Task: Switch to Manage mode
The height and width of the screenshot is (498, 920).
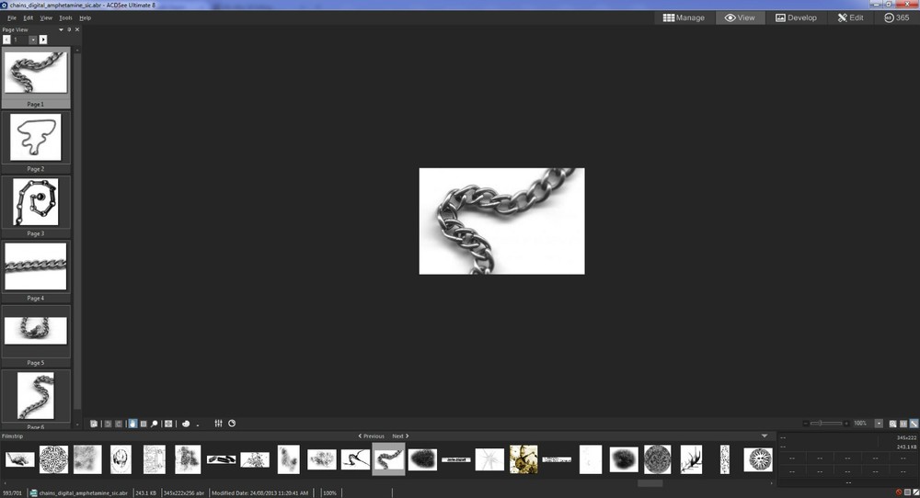Action: (x=684, y=17)
